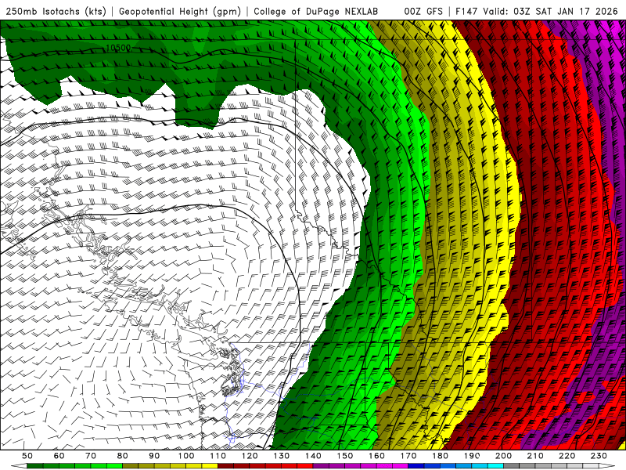This screenshot has height=470, width=626.
Task: Click the cyan swatch just left of 200
Action: click(x=495, y=466)
